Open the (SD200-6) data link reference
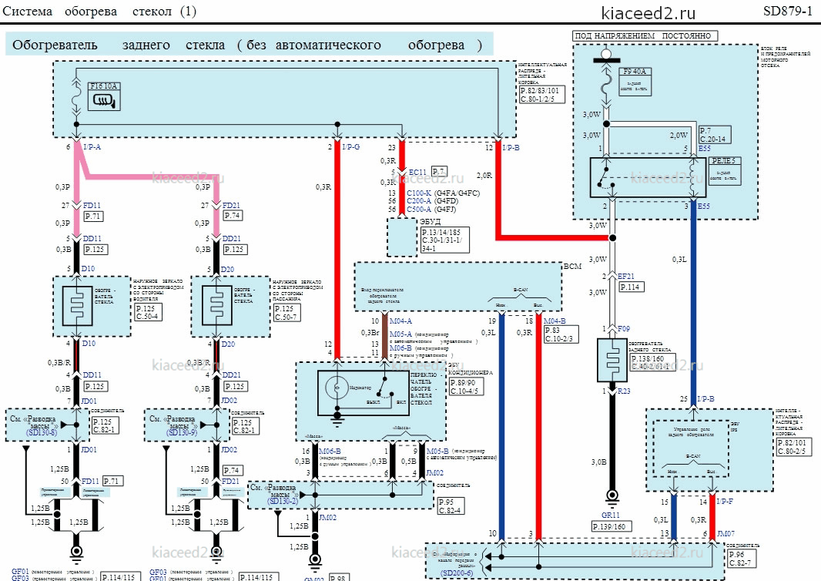The height and width of the screenshot is (581, 821). 457,573
